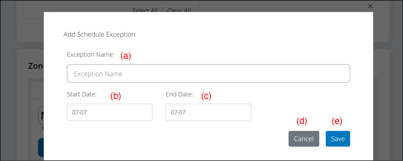Save the schedule exception
This screenshot has height=161, width=403.
(x=338, y=139)
